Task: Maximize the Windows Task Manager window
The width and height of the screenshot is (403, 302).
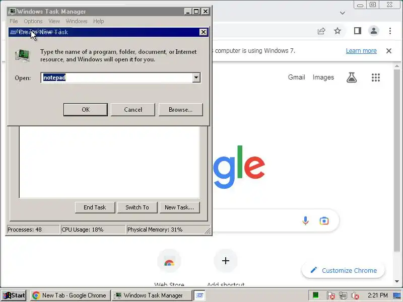Action: 196,12
